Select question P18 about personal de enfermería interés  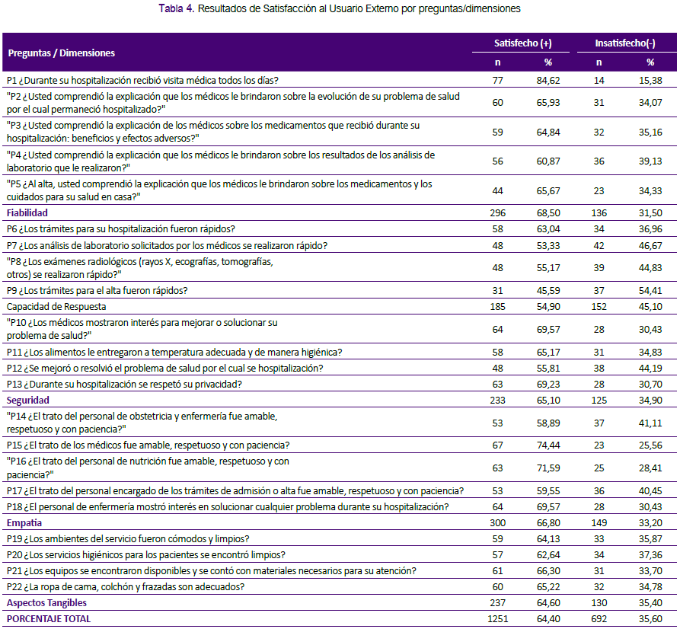228,507
